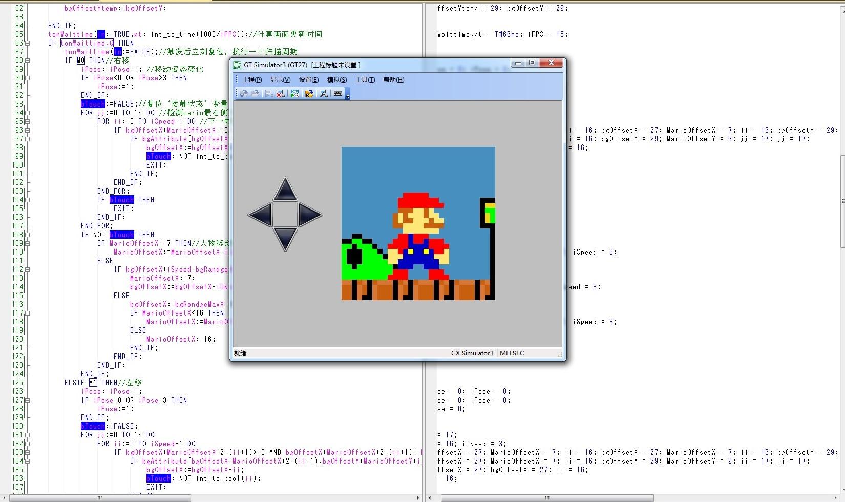Click the right arrow on the simulator D-pad

tap(310, 215)
